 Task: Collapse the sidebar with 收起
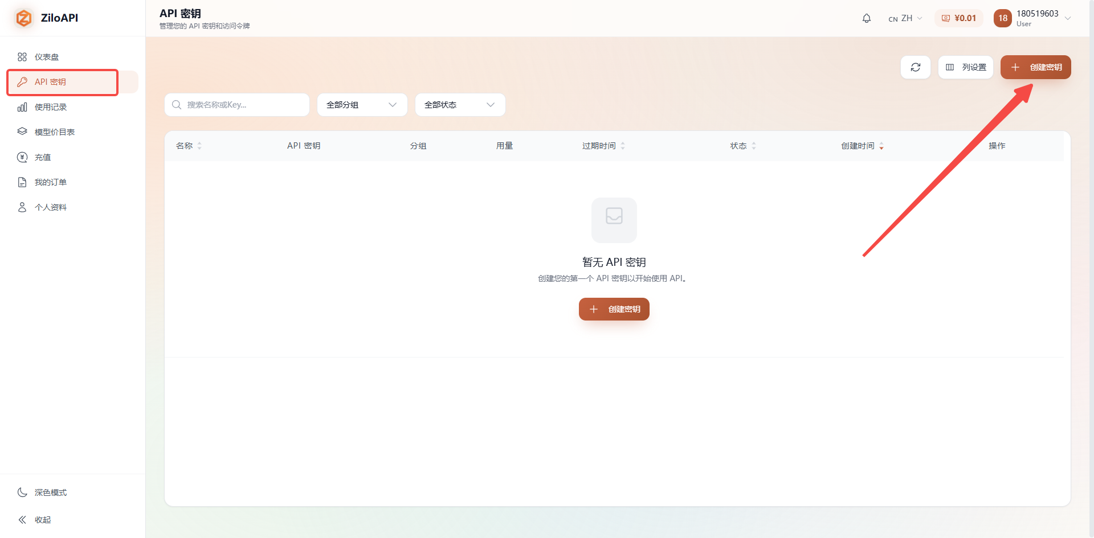pyautogui.click(x=72, y=520)
